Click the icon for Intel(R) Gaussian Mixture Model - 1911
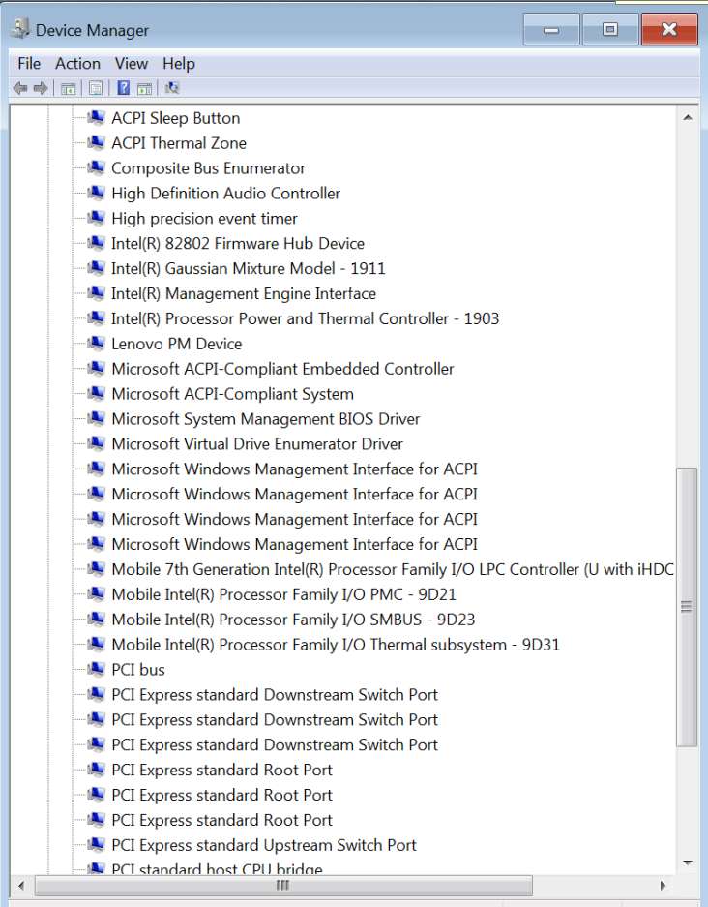This screenshot has width=708, height=907. click(96, 268)
